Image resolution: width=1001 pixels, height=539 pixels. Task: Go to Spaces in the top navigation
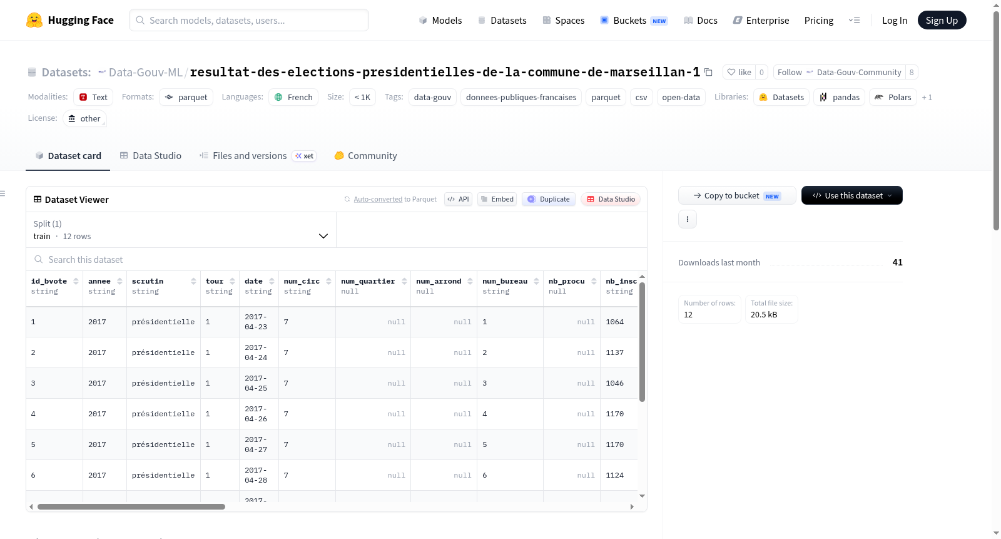(x=564, y=20)
